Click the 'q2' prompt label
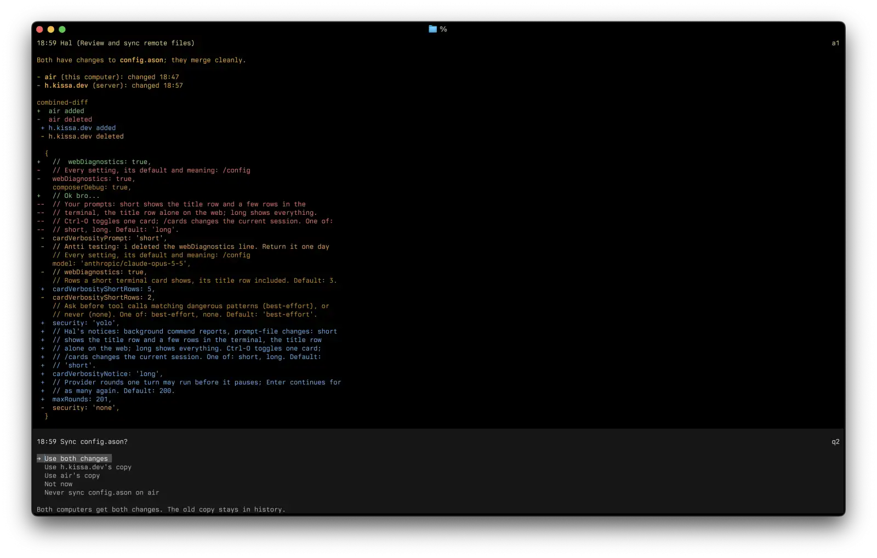Viewport: 877px width, 558px height. [x=835, y=441]
